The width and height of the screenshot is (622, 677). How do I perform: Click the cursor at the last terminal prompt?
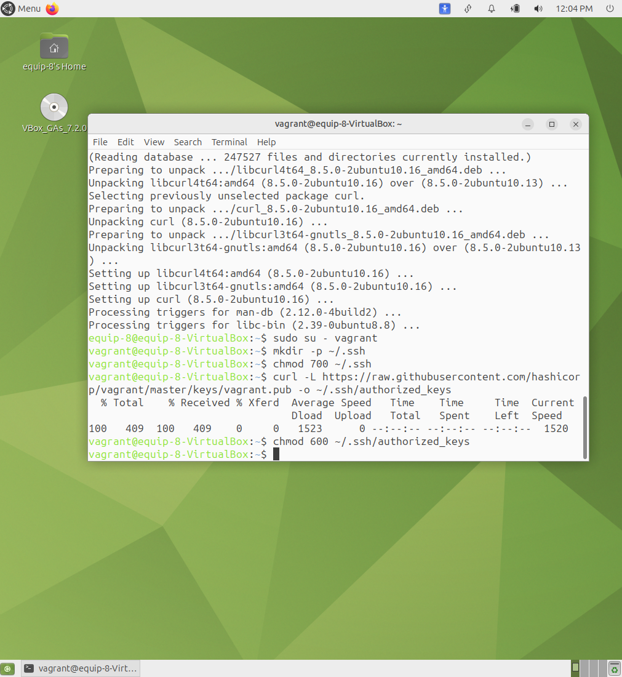click(276, 454)
